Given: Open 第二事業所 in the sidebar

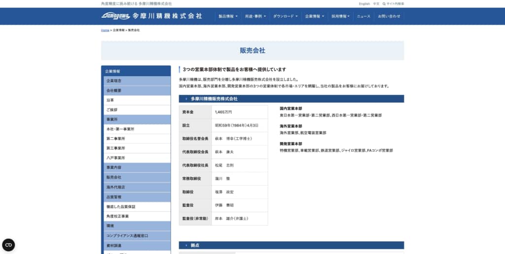Looking at the screenshot, I should pyautogui.click(x=137, y=139).
